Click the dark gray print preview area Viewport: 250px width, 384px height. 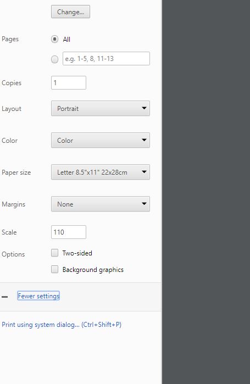pyautogui.click(x=206, y=192)
